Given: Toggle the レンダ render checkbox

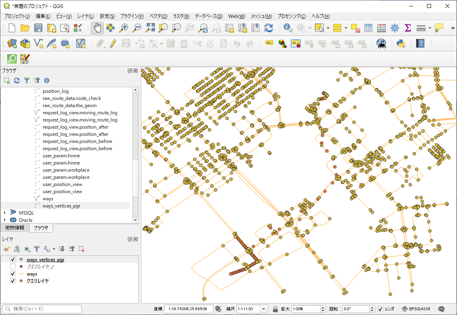Looking at the screenshot, I should [x=380, y=309].
